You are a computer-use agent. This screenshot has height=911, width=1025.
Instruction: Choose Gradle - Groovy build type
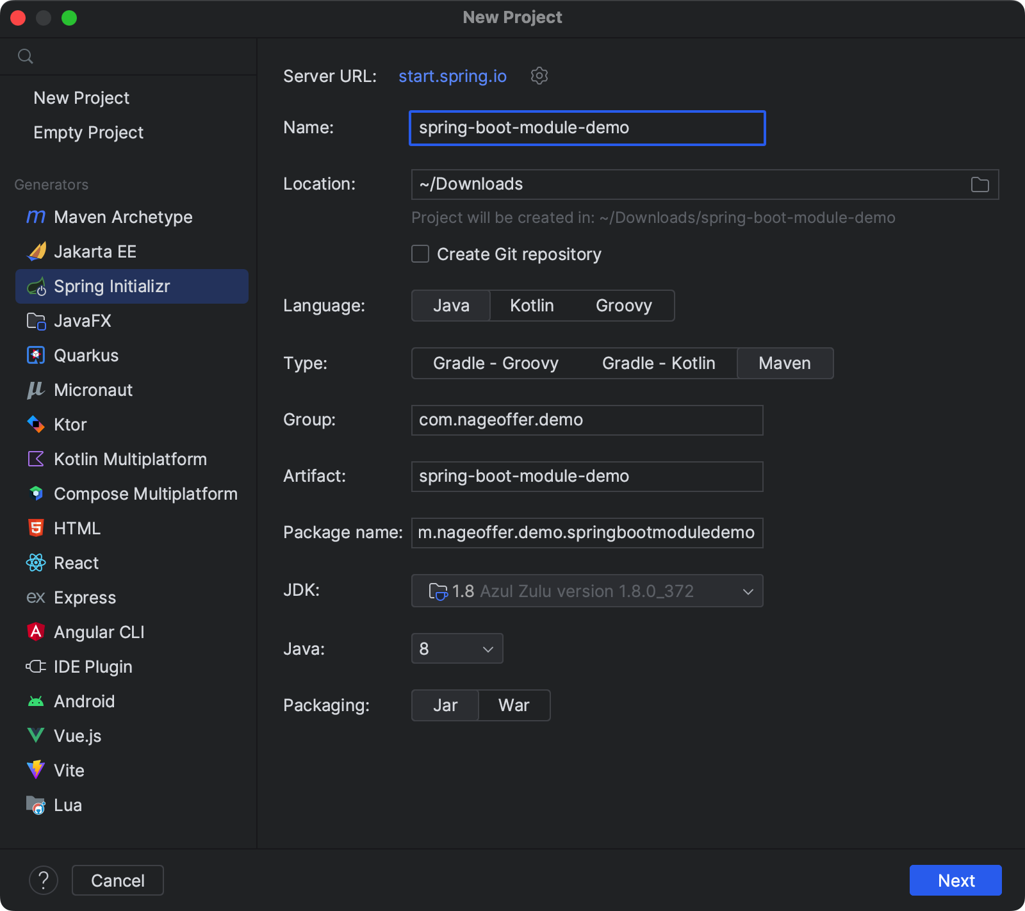point(496,363)
